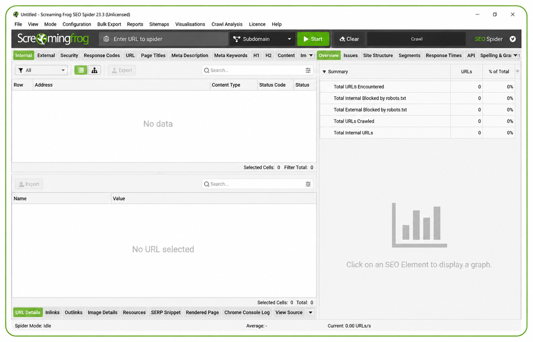Switch to list view icon
533x342 pixels.
81,70
